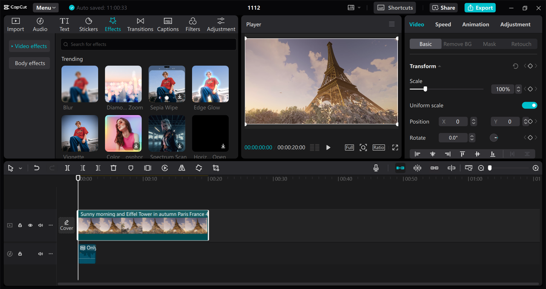This screenshot has height=289, width=546.
Task: Open Adjustment tab in media toolbar
Action: tap(221, 25)
